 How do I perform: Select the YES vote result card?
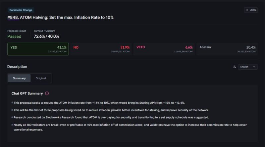[x=38, y=49]
